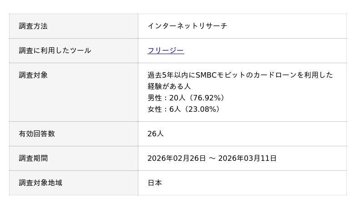Click the 調査方法 header cell
Viewport: 364px width, 209px height.
point(33,26)
